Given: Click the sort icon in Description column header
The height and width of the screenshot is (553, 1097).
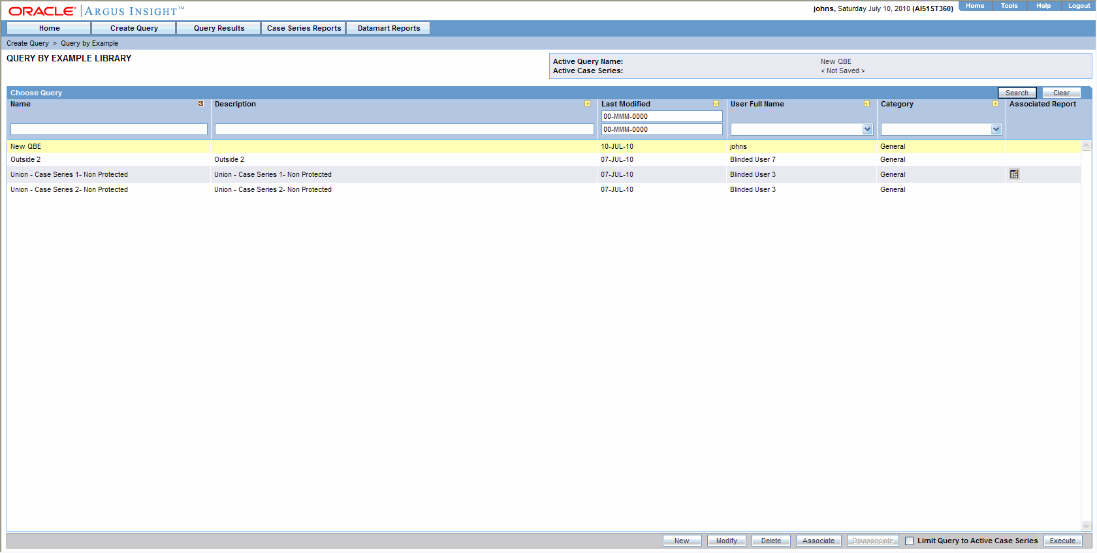Looking at the screenshot, I should pos(587,104).
